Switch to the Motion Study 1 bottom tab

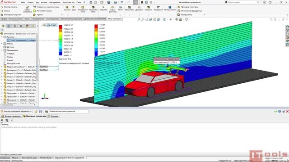coord(46,158)
